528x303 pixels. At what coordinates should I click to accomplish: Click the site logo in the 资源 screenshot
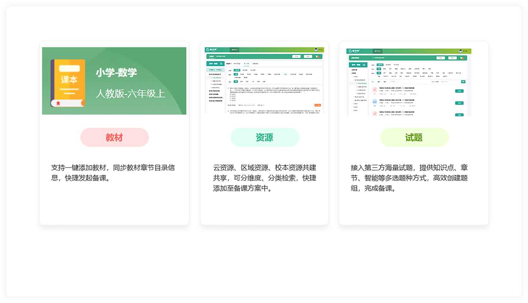(x=212, y=50)
